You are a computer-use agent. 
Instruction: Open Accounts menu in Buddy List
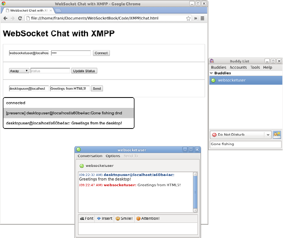click(x=238, y=67)
